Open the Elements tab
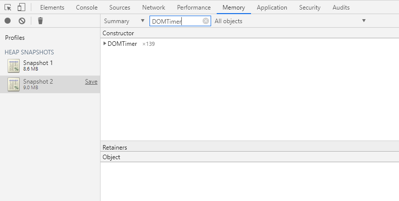 pos(52,8)
